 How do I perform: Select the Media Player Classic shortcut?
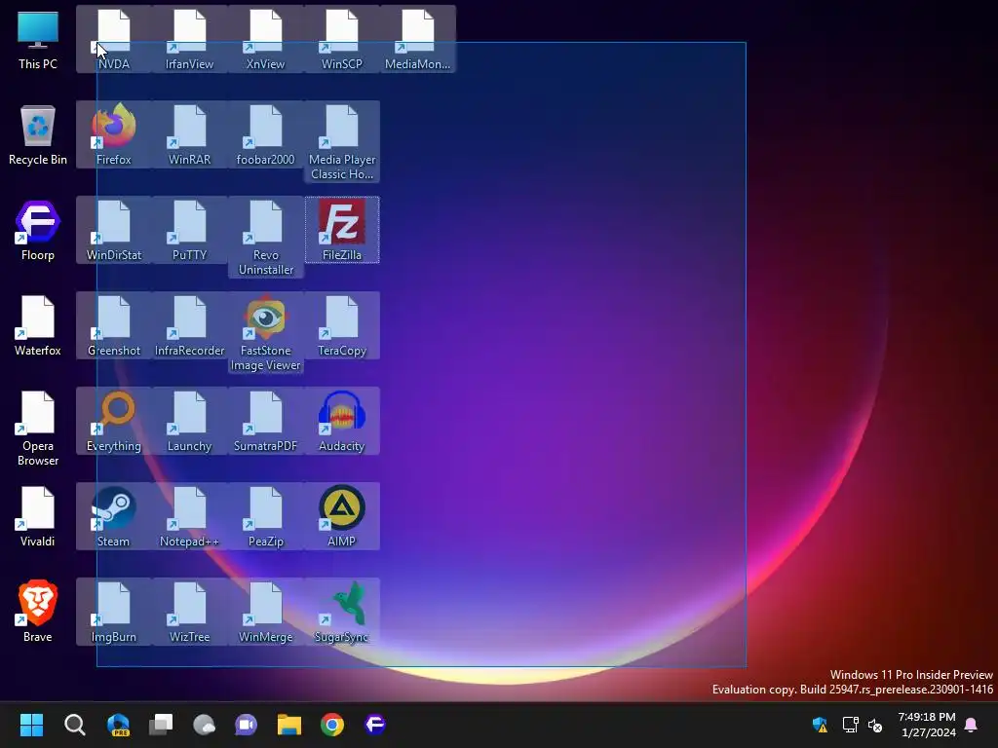click(x=342, y=142)
